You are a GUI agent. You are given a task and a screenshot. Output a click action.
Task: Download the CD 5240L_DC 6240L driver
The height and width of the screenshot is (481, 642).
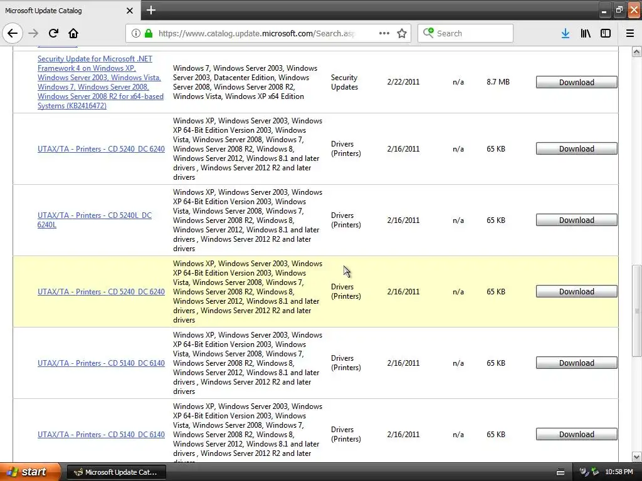577,220
